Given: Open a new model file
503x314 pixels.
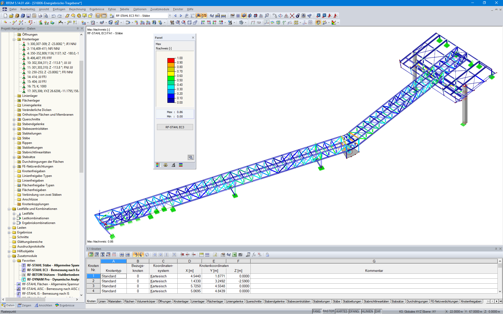Looking at the screenshot, I should [5, 16].
